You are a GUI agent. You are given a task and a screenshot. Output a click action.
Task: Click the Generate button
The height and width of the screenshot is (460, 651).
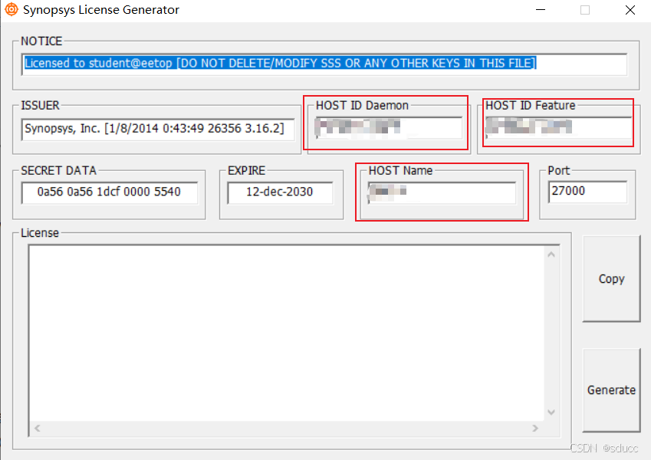tap(611, 390)
